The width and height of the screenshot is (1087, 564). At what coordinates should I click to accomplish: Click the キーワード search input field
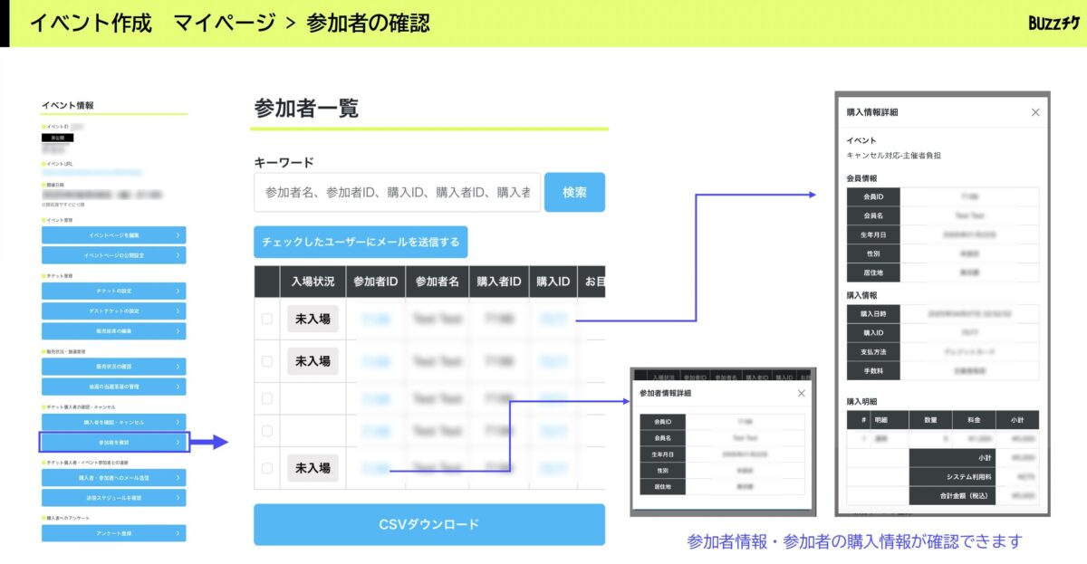397,193
